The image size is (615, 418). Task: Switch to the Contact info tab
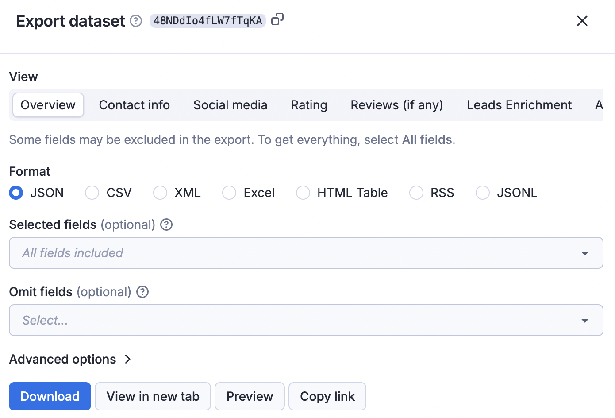(x=135, y=105)
